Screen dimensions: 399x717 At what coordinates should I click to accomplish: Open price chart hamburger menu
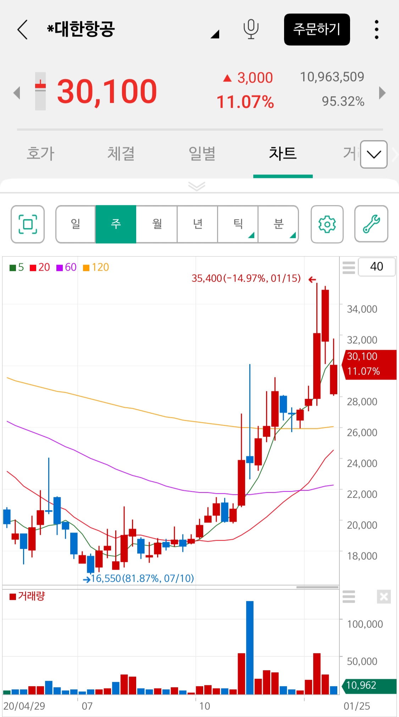[349, 268]
